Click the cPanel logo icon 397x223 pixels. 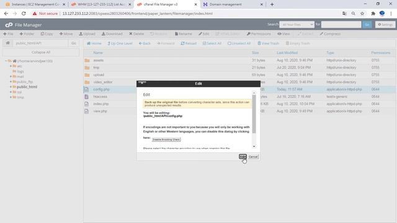[x=9, y=25]
